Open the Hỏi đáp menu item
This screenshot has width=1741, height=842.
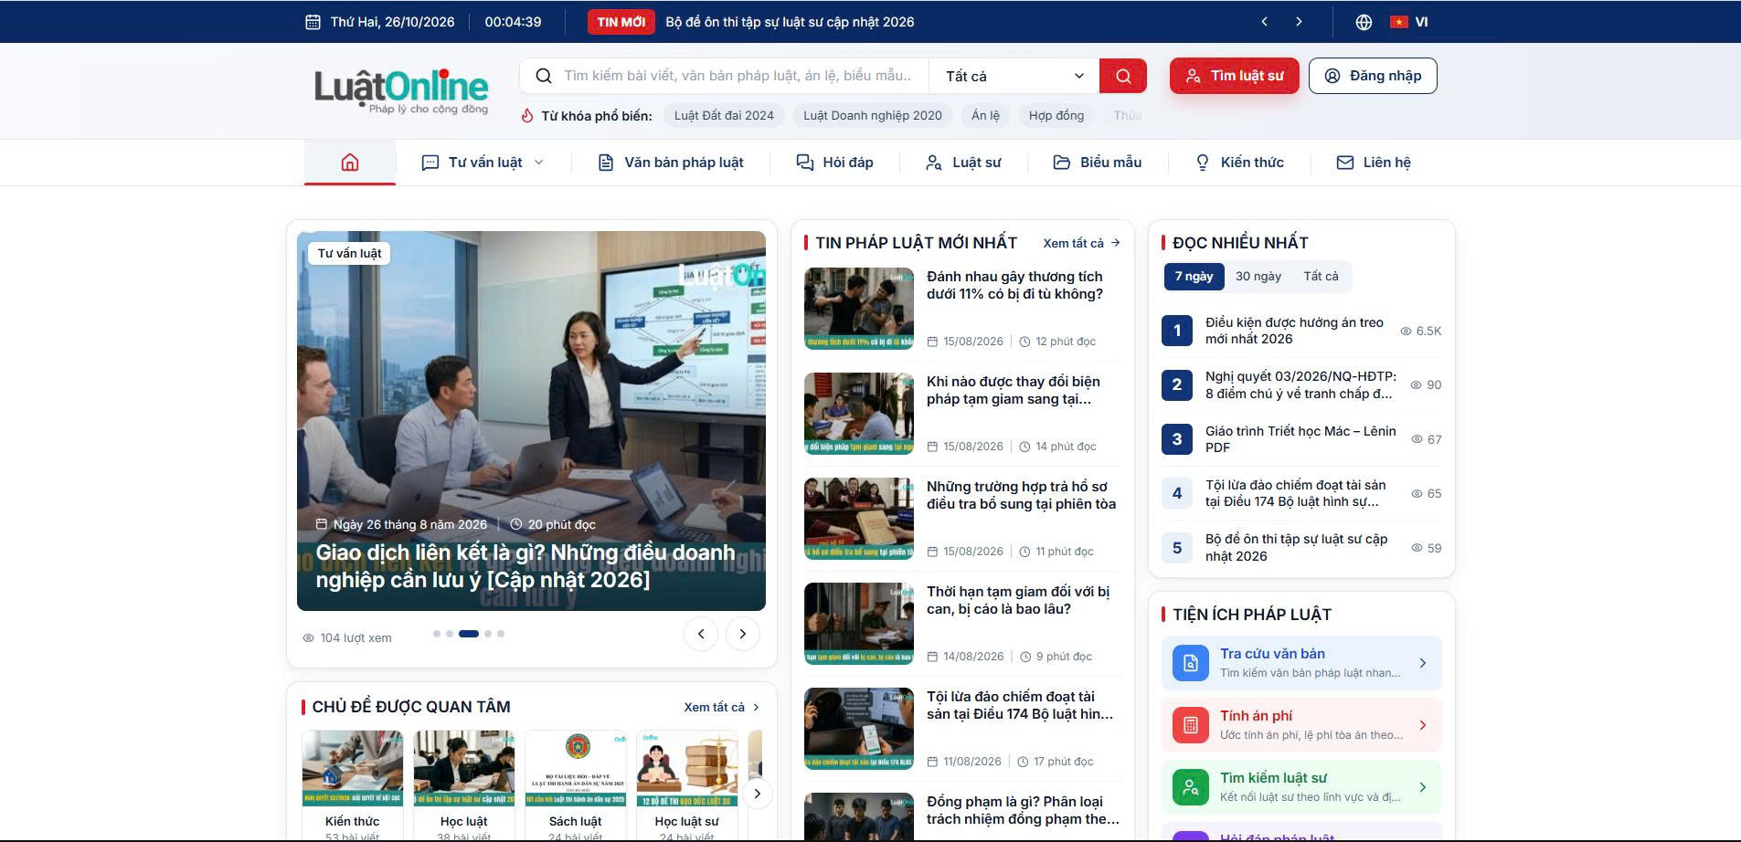tap(835, 163)
